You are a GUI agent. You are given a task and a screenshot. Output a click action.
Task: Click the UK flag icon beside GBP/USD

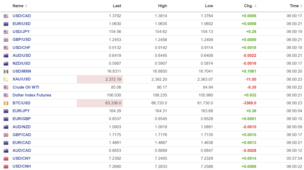[x=6, y=40]
